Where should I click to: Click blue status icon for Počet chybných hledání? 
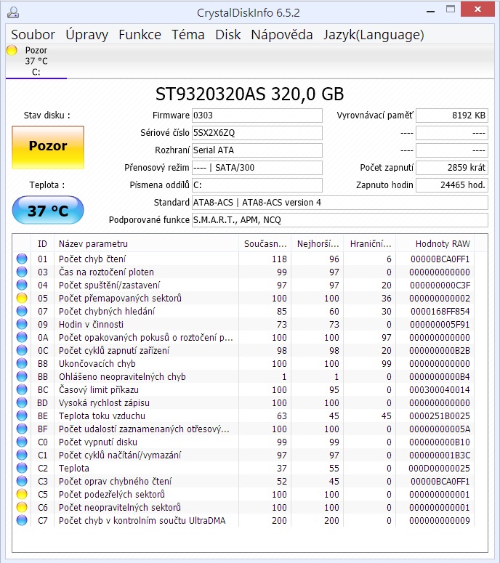(x=22, y=312)
